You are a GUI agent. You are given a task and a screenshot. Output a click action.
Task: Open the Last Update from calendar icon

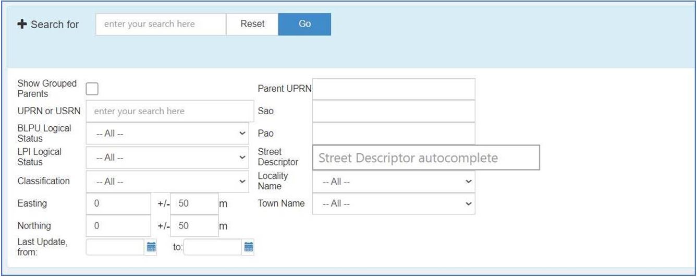[151, 247]
